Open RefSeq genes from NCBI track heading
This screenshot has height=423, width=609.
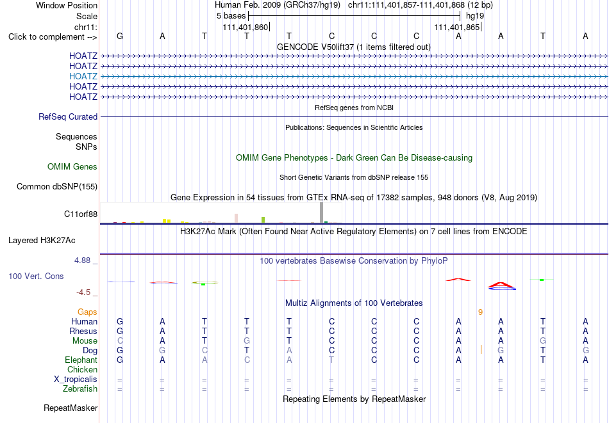click(354, 108)
